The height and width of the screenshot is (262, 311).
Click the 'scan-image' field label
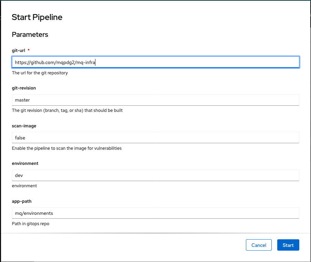(x=24, y=126)
